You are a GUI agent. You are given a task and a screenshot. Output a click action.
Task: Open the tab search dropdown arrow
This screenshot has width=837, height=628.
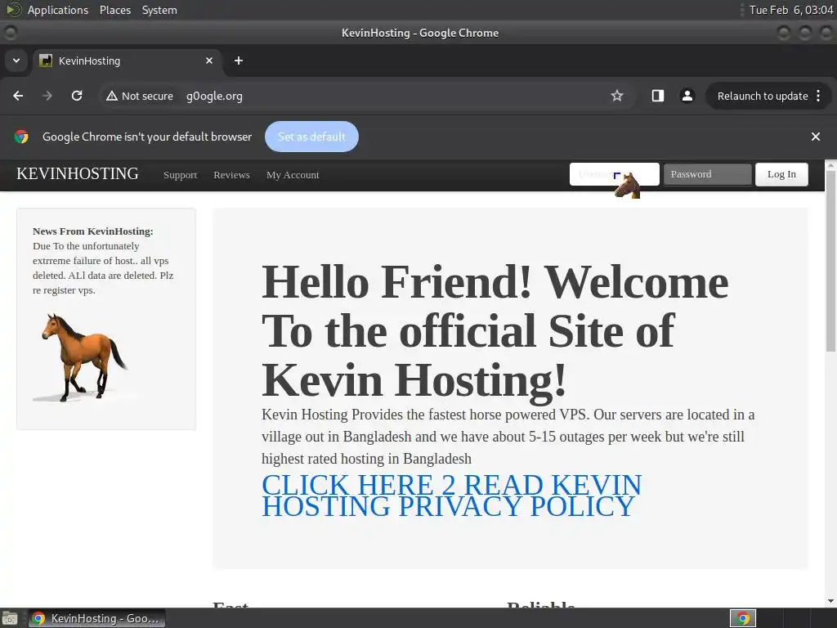(x=16, y=61)
